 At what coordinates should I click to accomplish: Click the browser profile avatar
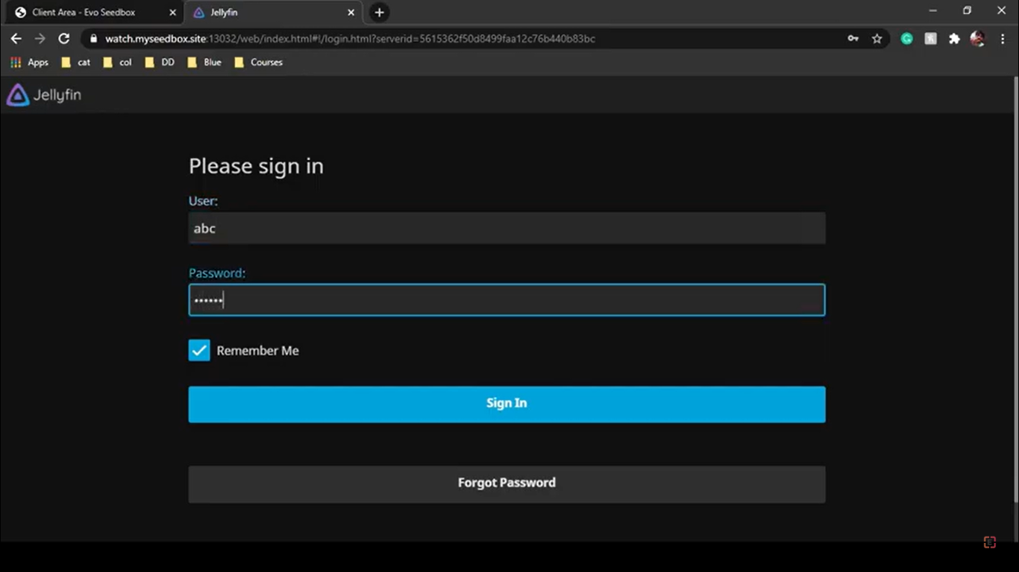click(978, 38)
